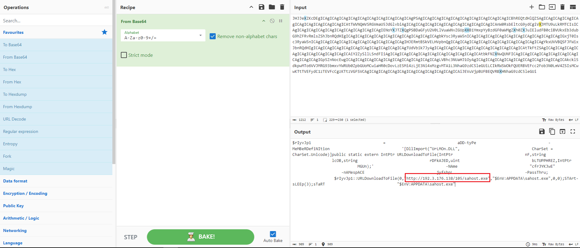Image resolution: width=580 pixels, height=248 pixels.
Task: Select Regular expression operation
Action: coord(56,131)
